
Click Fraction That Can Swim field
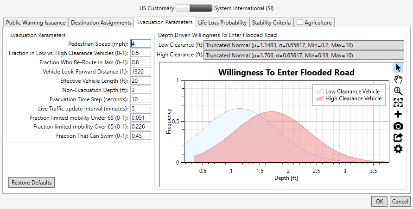click(x=140, y=135)
